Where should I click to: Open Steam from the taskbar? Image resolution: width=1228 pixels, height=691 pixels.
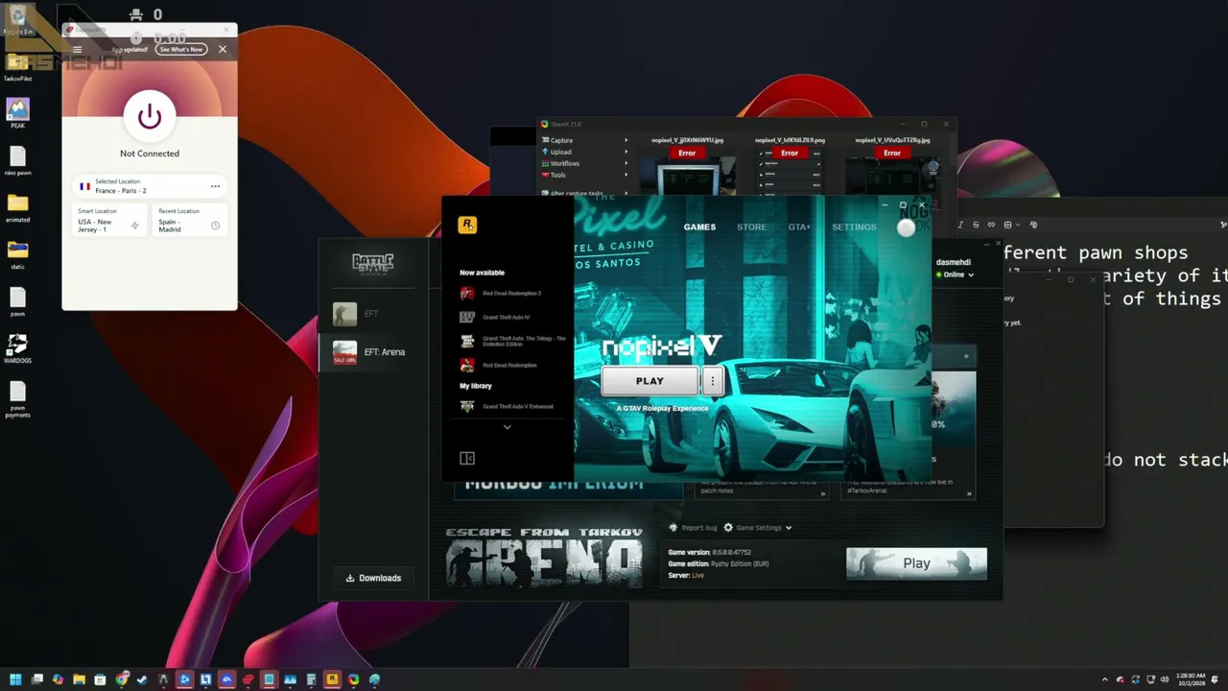point(142,679)
